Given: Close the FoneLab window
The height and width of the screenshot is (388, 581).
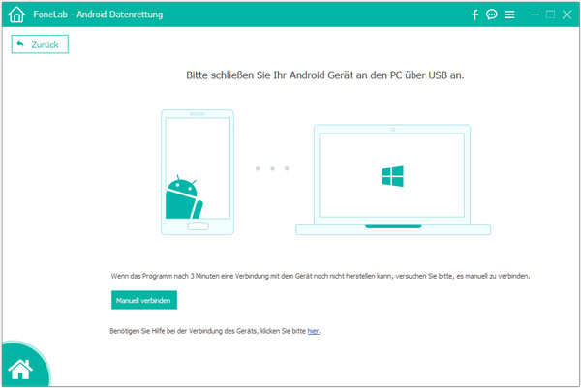Looking at the screenshot, I should [566, 15].
